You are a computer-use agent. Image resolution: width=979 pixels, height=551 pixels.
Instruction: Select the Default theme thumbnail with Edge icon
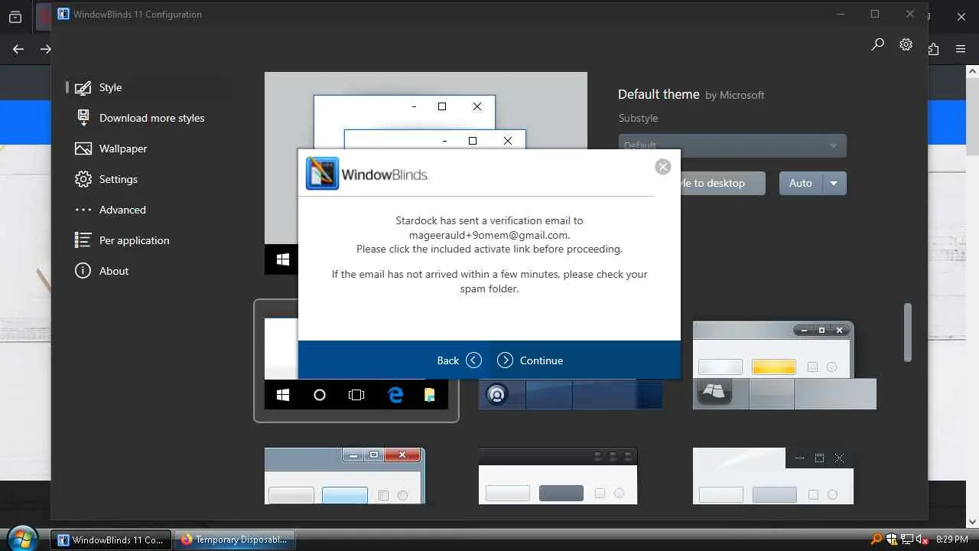[356, 363]
